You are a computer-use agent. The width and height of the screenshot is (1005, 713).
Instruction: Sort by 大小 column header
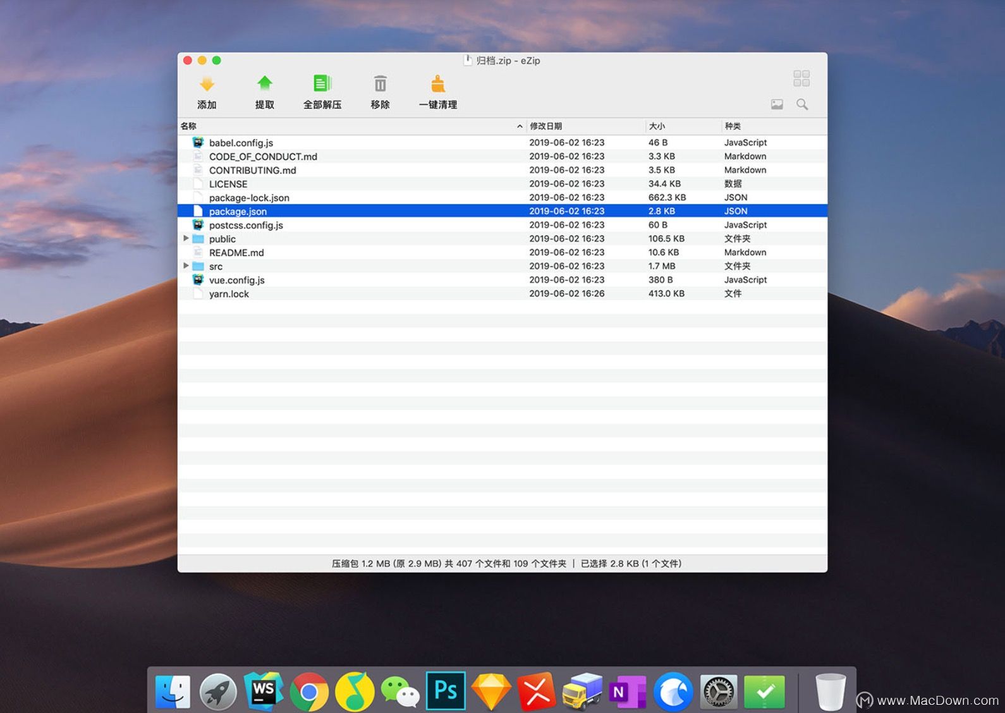tap(657, 126)
